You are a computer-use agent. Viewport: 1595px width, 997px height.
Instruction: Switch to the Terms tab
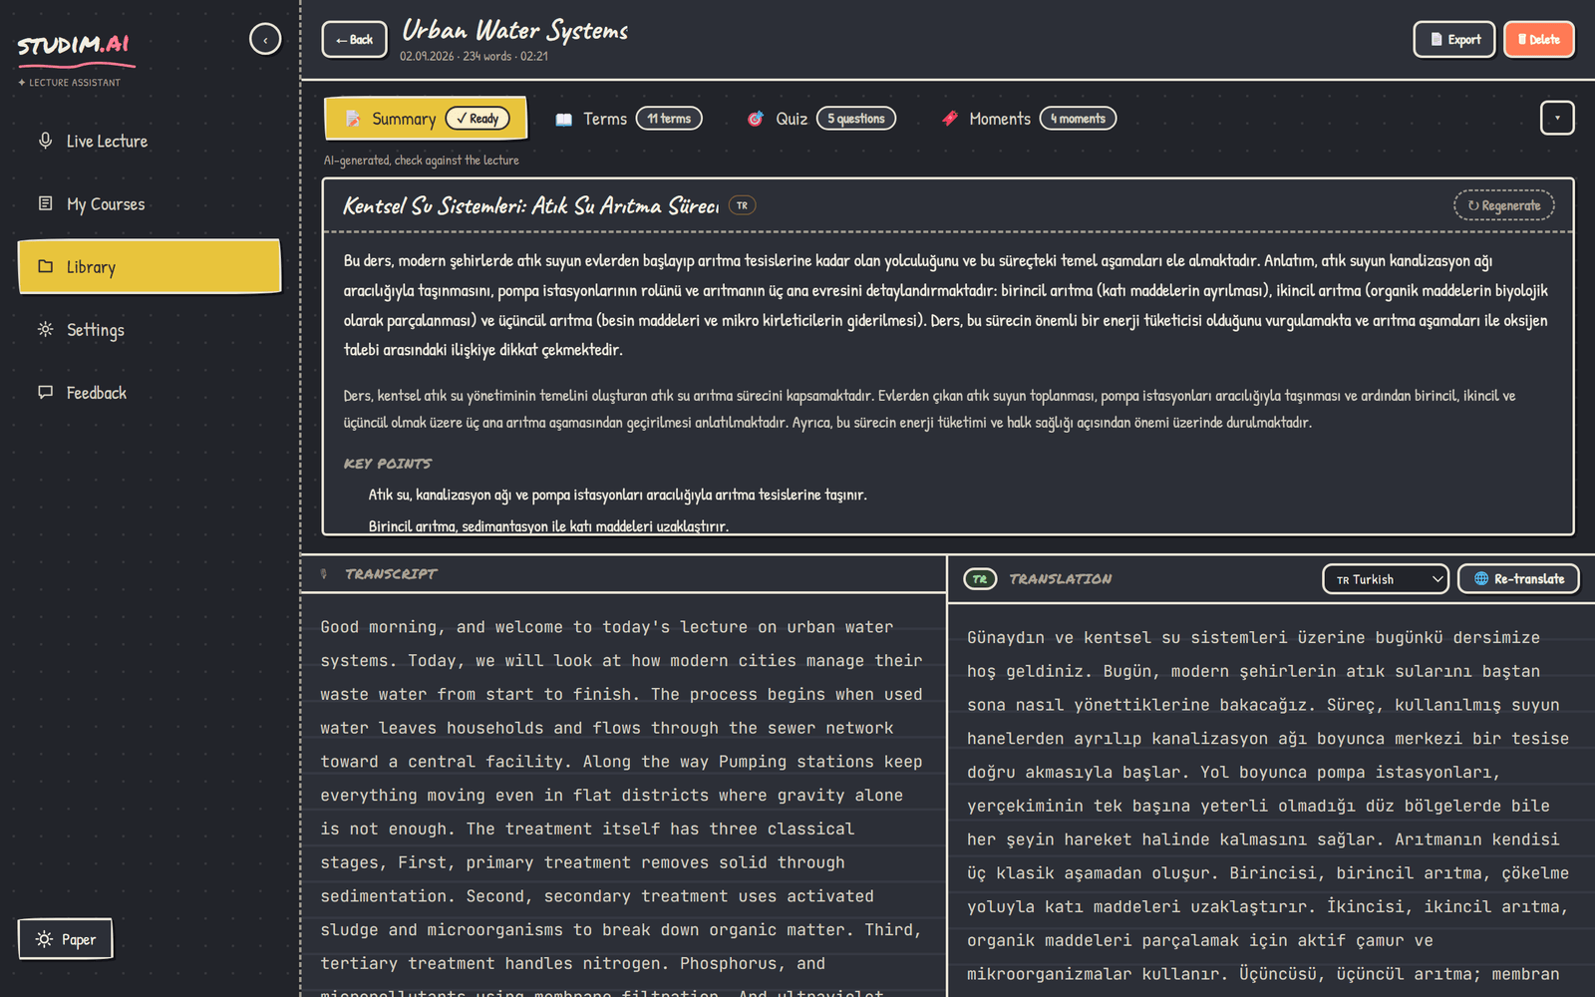[628, 119]
